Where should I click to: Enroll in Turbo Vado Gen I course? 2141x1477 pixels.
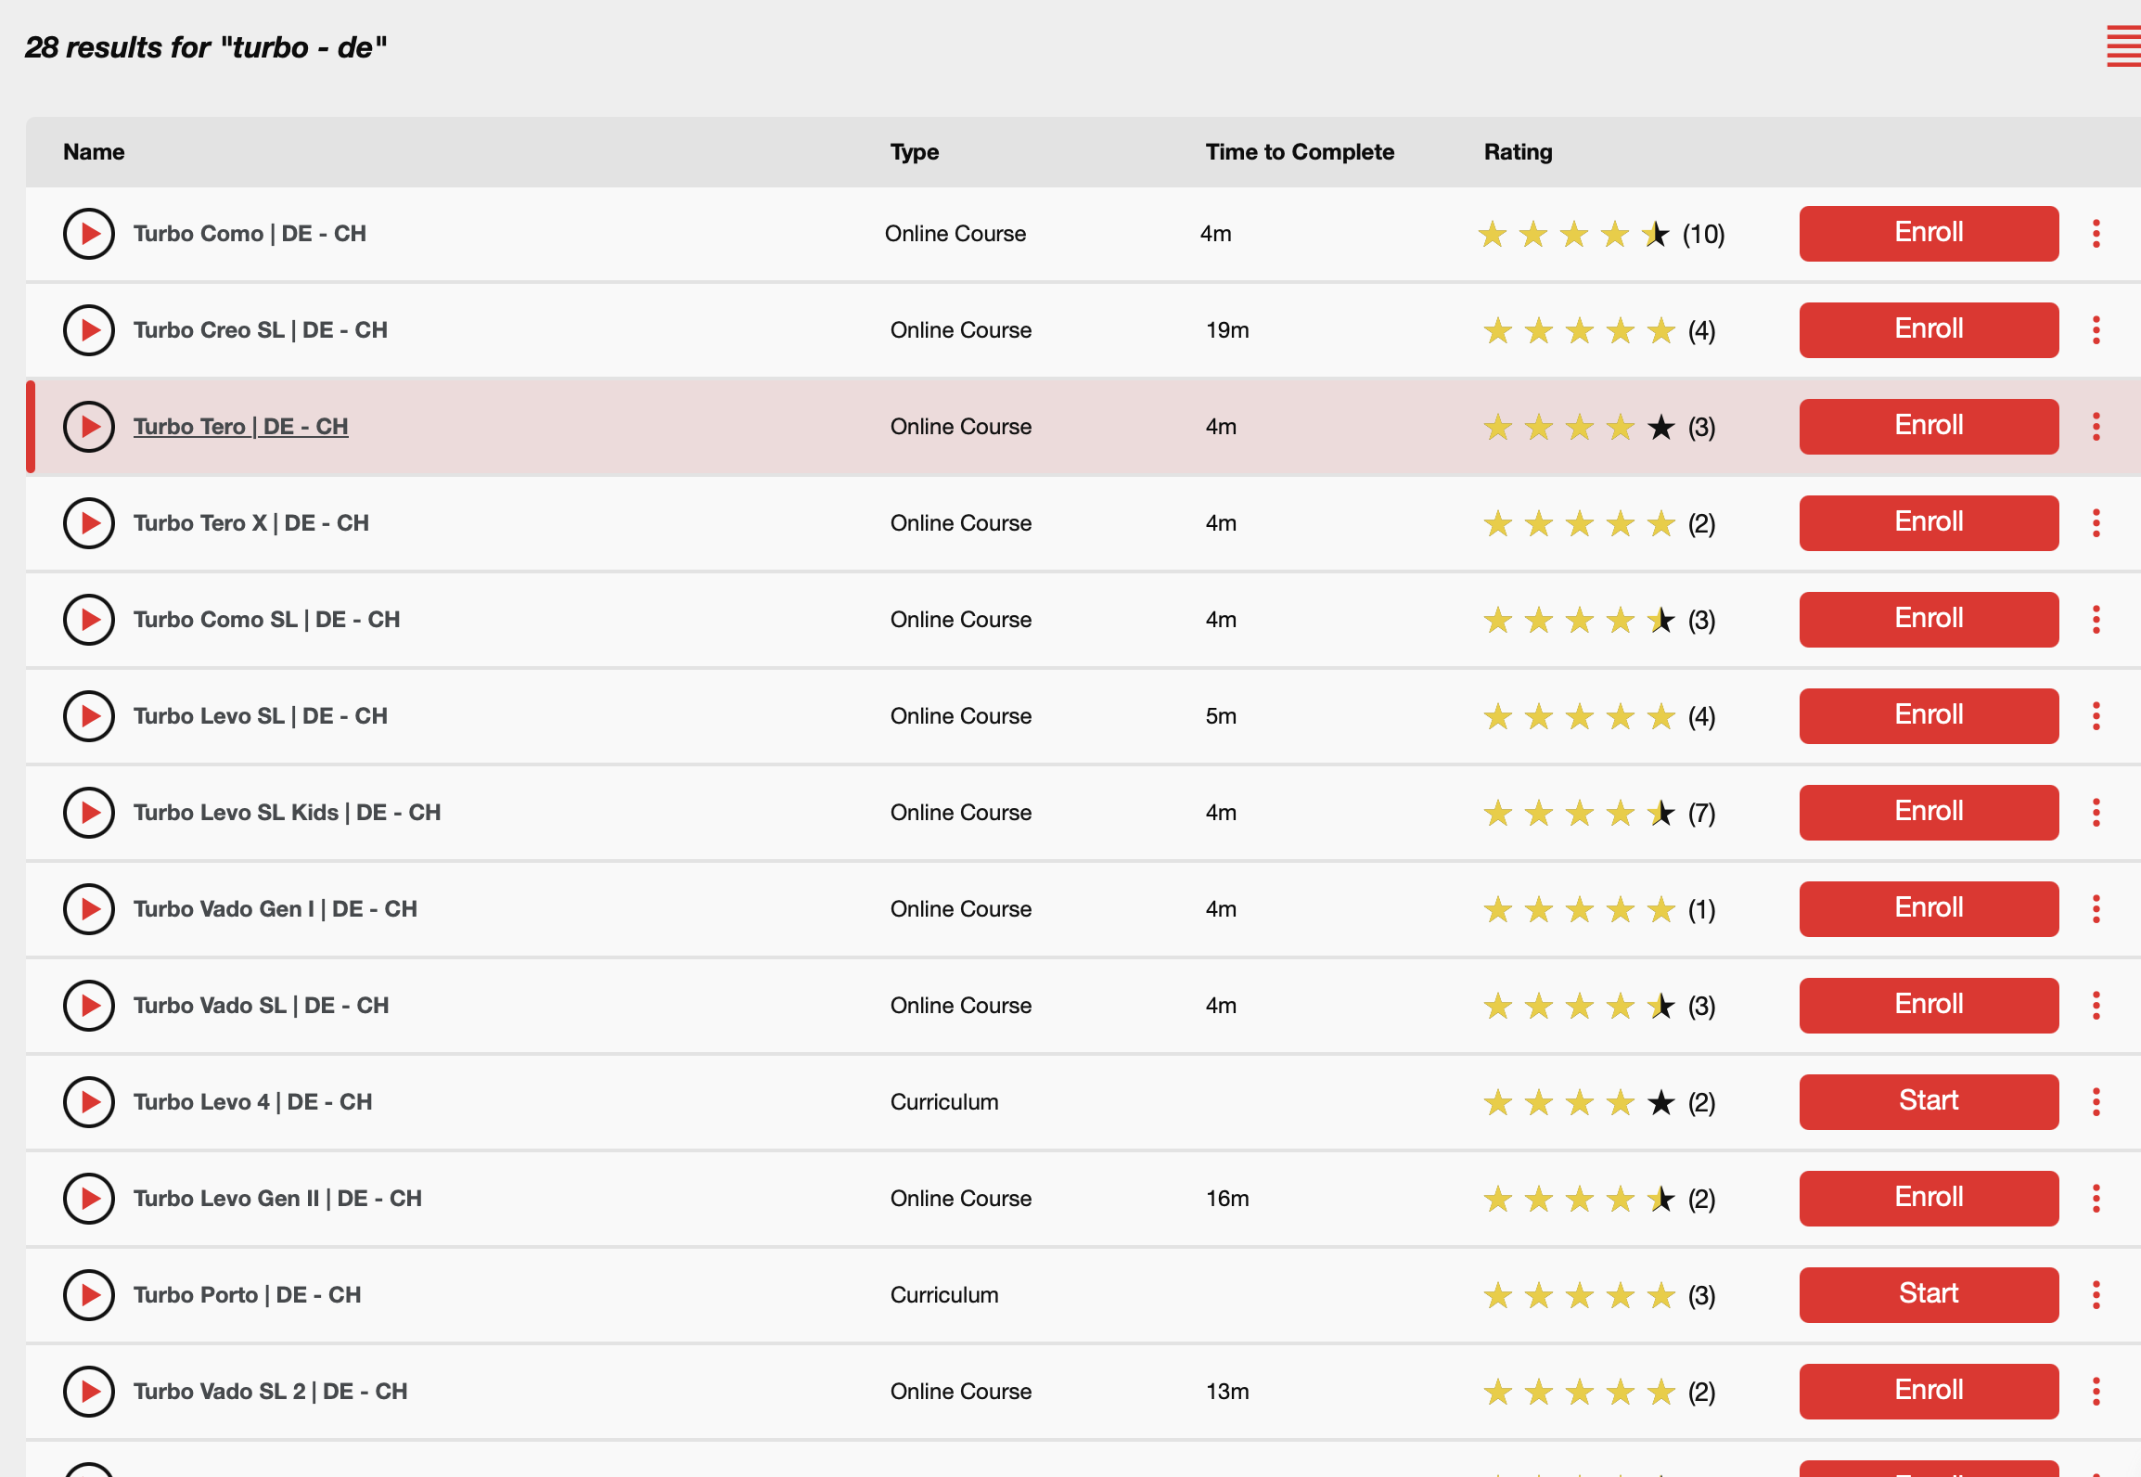pyautogui.click(x=1929, y=909)
